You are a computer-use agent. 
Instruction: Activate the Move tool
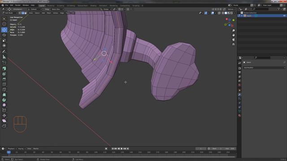tap(4, 30)
